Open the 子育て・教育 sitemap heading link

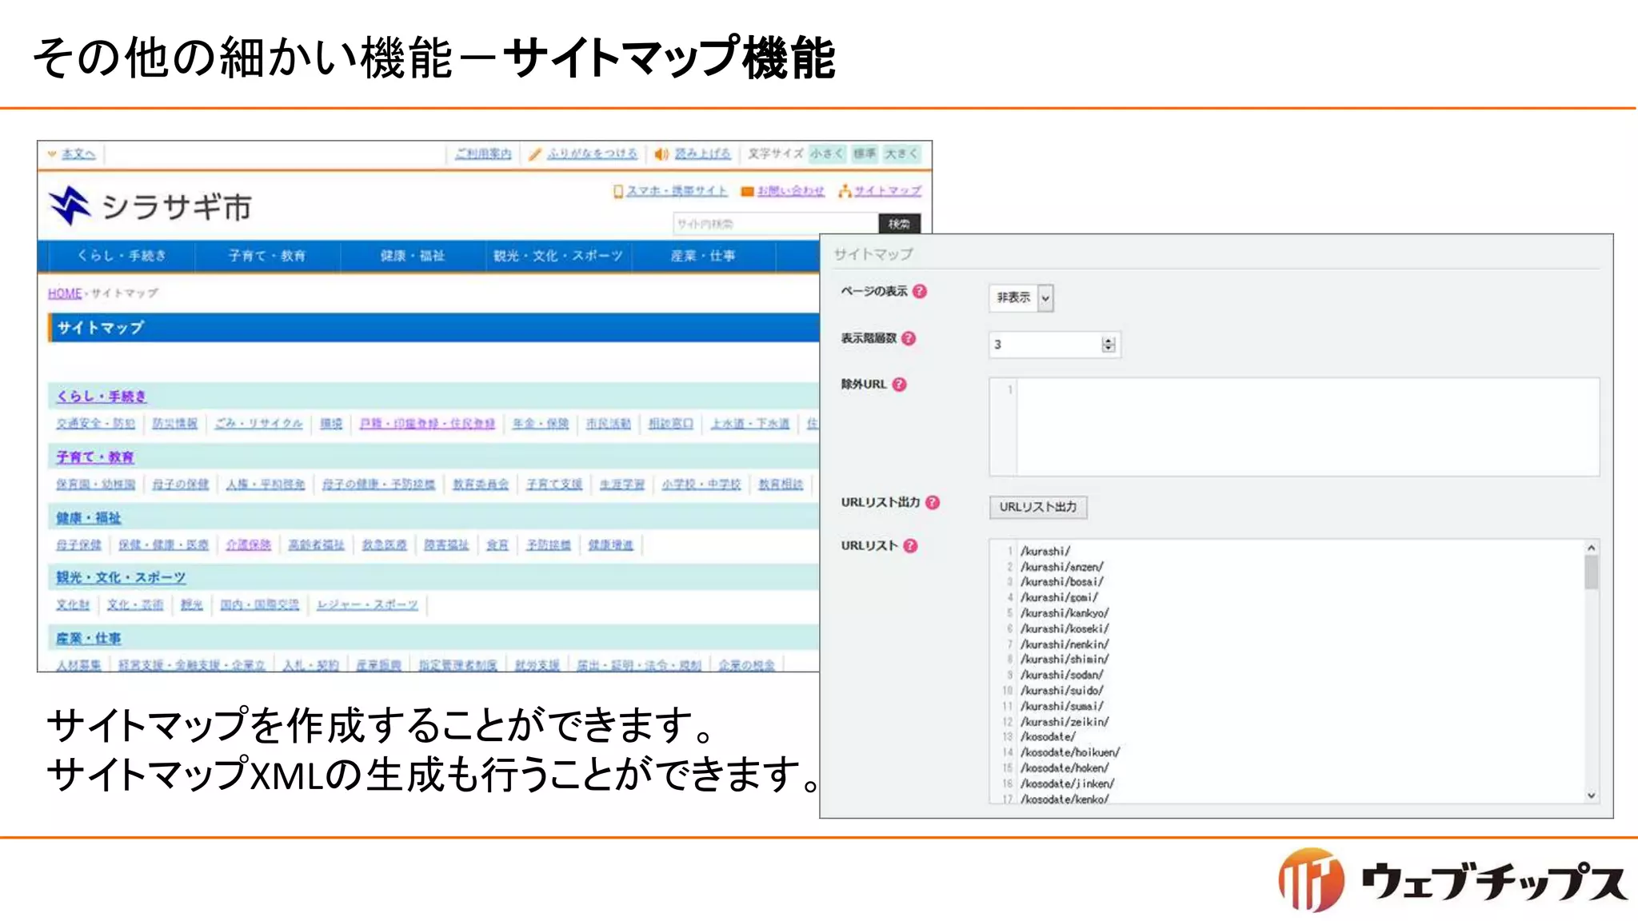tap(94, 457)
